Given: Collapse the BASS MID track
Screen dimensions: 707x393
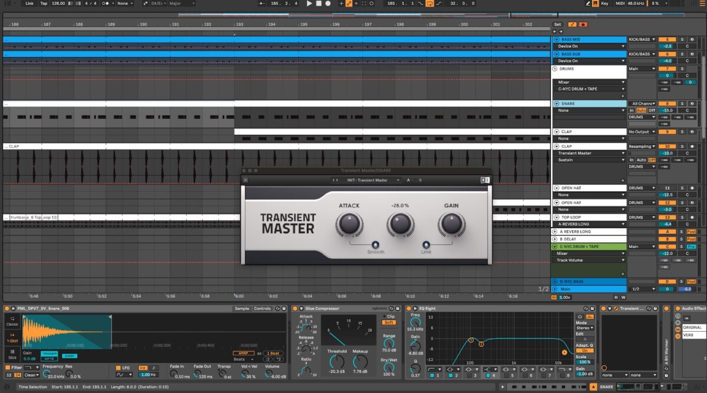Looking at the screenshot, I should [556, 39].
